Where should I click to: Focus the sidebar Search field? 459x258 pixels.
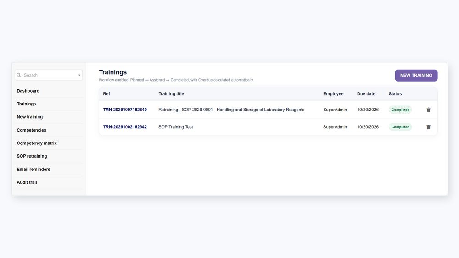49,75
